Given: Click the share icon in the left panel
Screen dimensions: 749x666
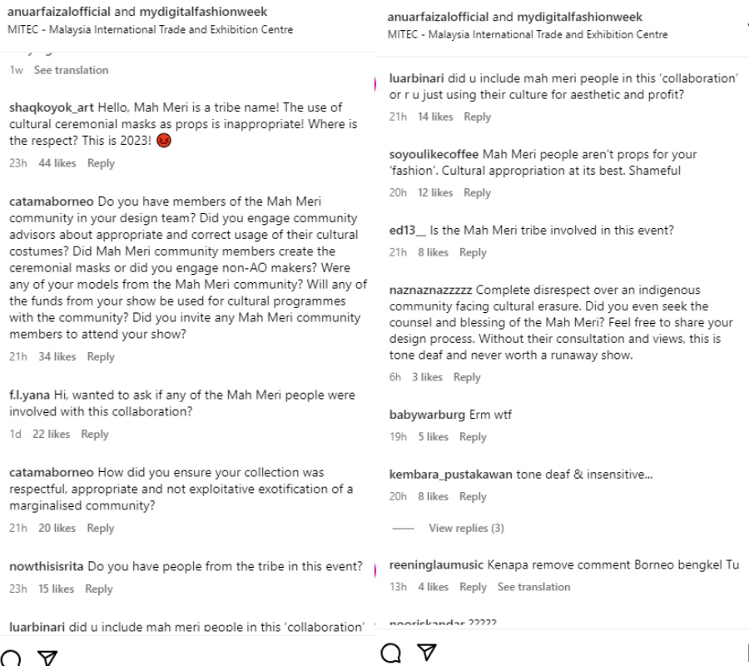Looking at the screenshot, I should click(47, 658).
